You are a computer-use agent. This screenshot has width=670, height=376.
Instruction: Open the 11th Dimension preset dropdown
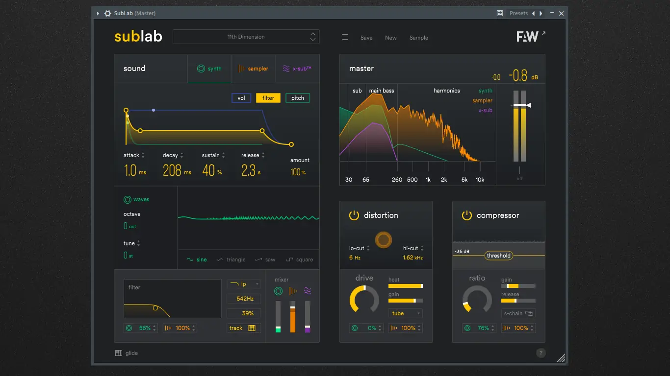pos(246,37)
